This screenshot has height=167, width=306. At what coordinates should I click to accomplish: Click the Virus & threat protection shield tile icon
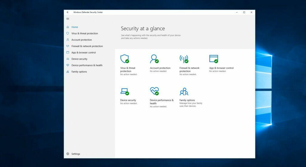[124, 59]
